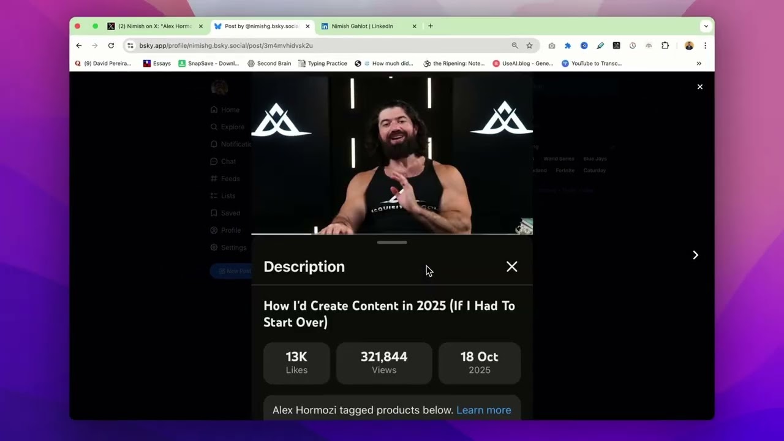This screenshot has height=441, width=784.
Task: Open YouTube to Transcript bookmark
Action: pos(591,63)
